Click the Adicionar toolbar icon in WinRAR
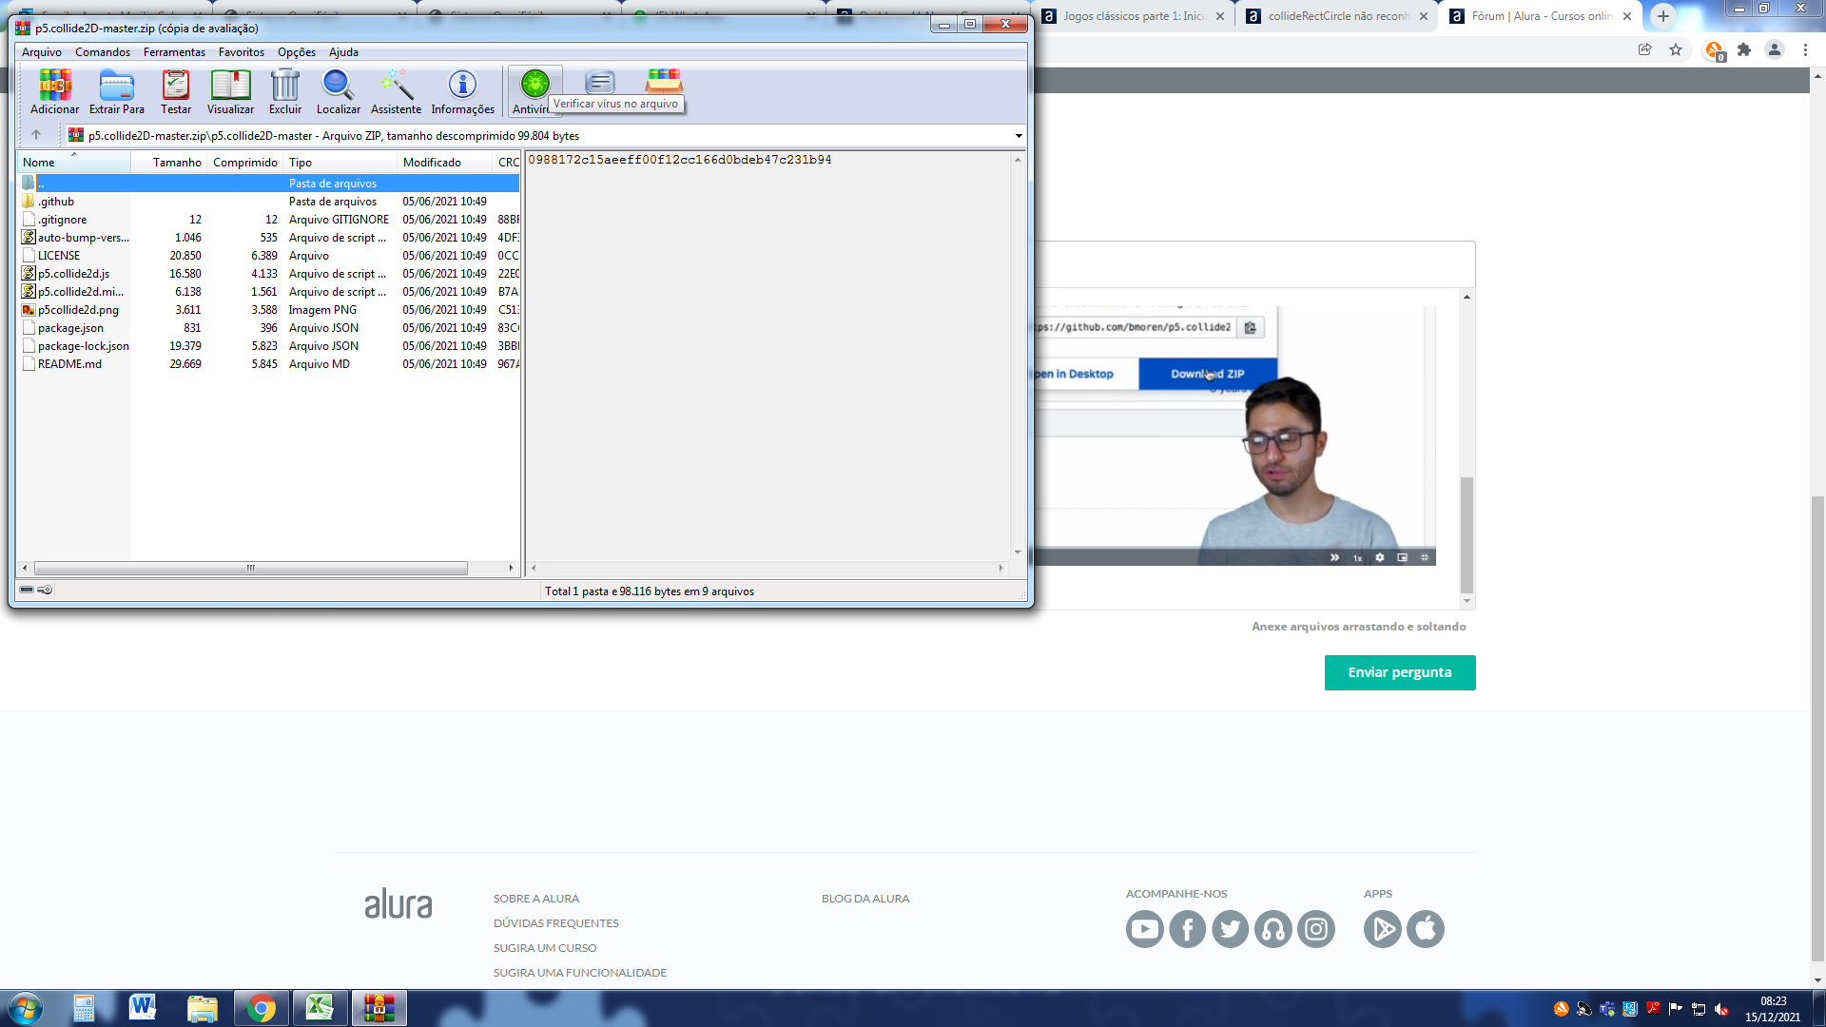This screenshot has width=1826, height=1027. pyautogui.click(x=54, y=92)
